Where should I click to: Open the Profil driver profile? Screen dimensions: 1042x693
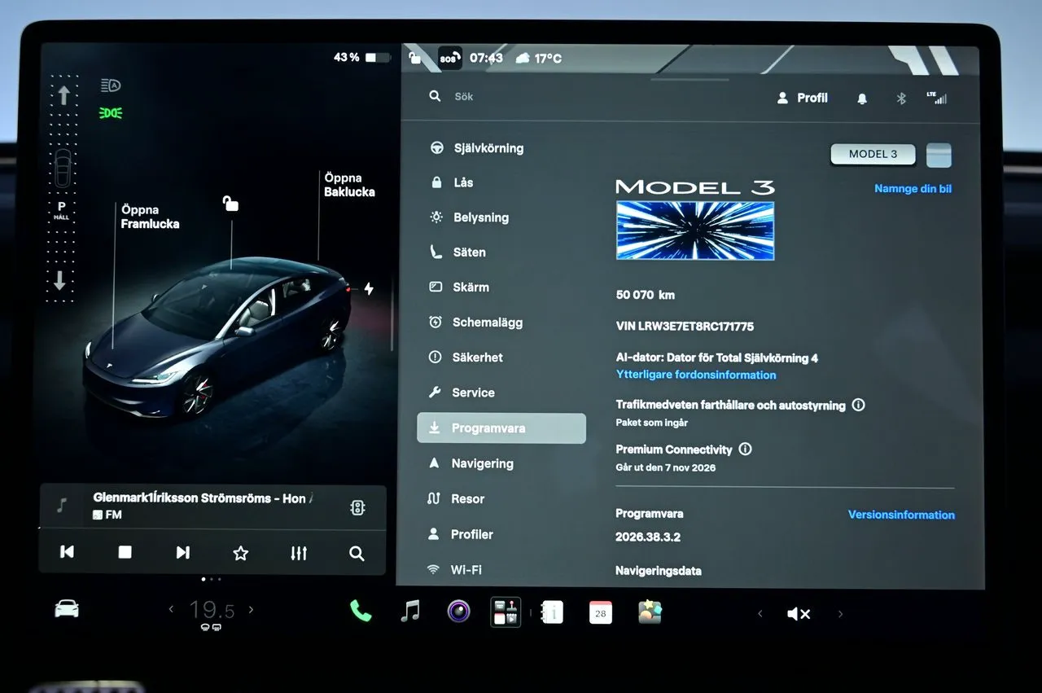(802, 98)
